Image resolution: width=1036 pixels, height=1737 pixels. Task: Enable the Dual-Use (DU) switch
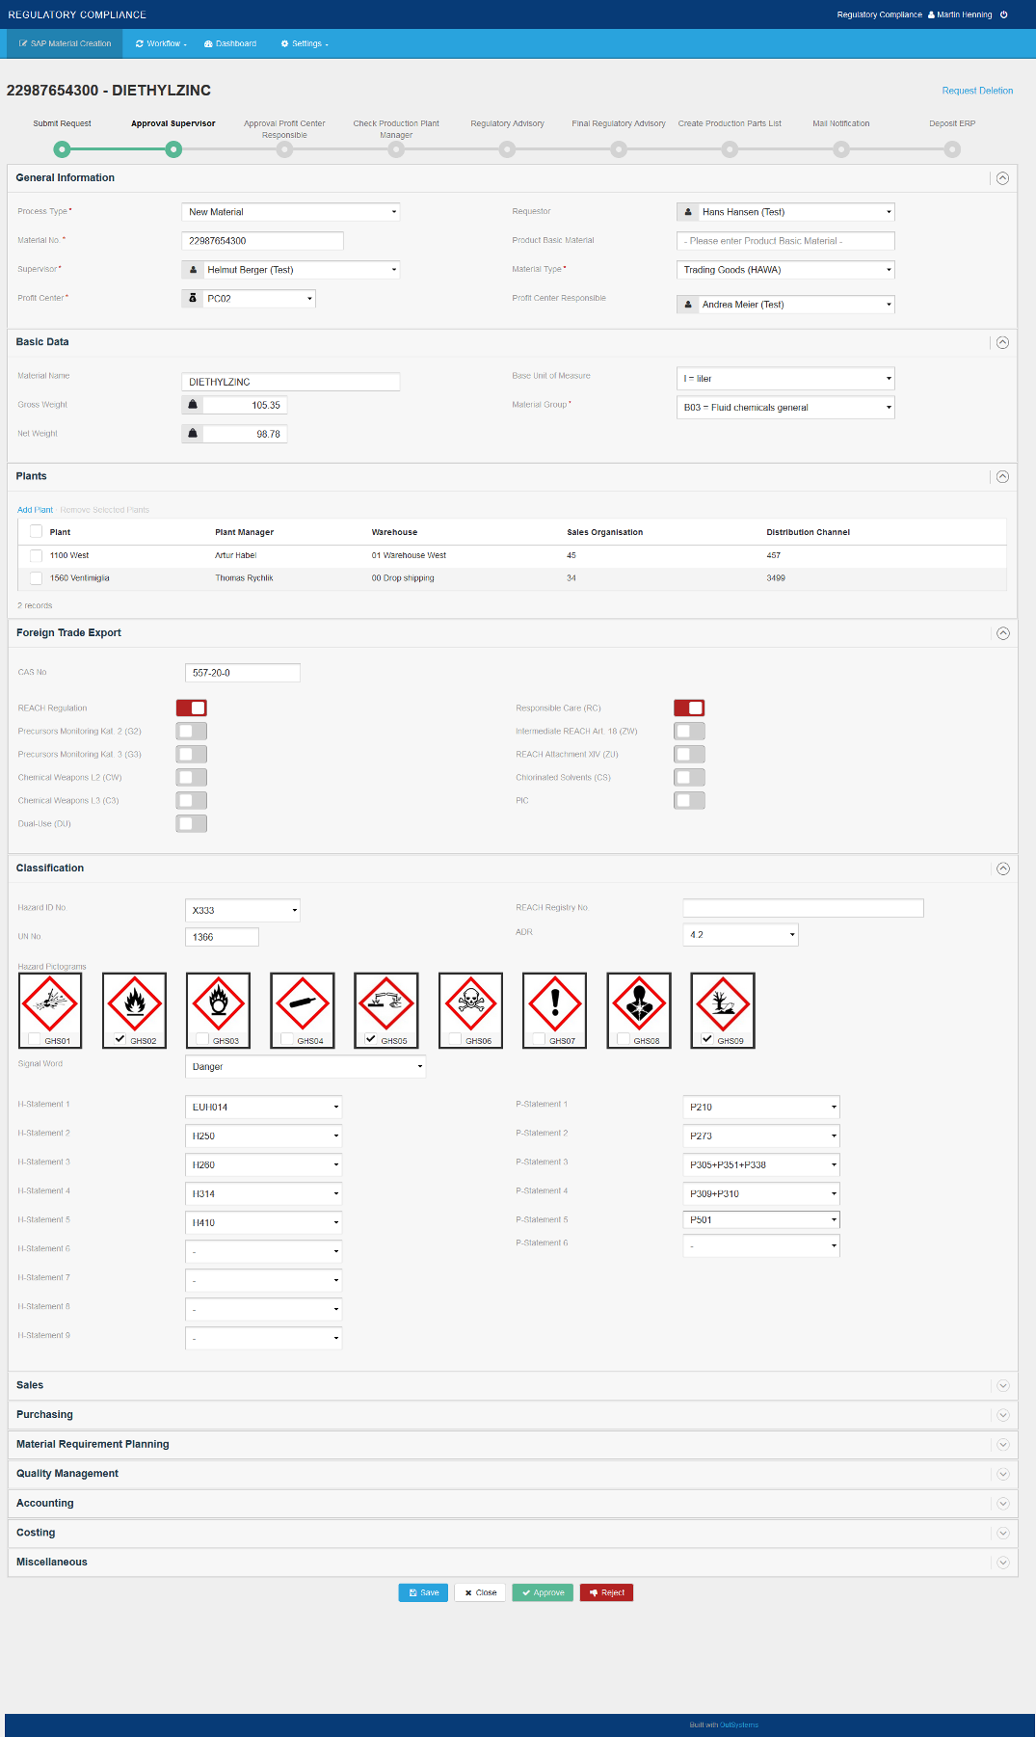pos(192,823)
